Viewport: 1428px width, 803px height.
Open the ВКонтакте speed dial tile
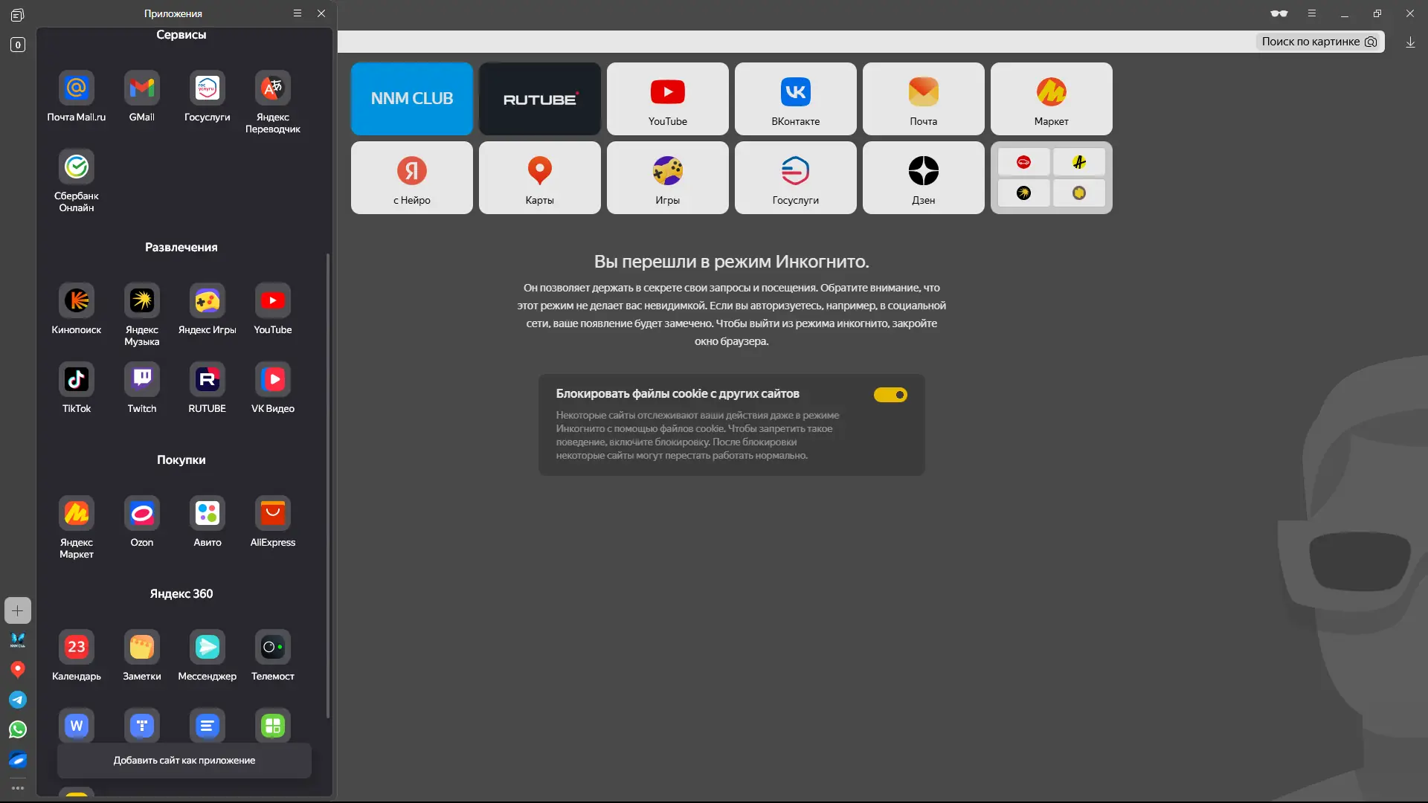pos(796,99)
